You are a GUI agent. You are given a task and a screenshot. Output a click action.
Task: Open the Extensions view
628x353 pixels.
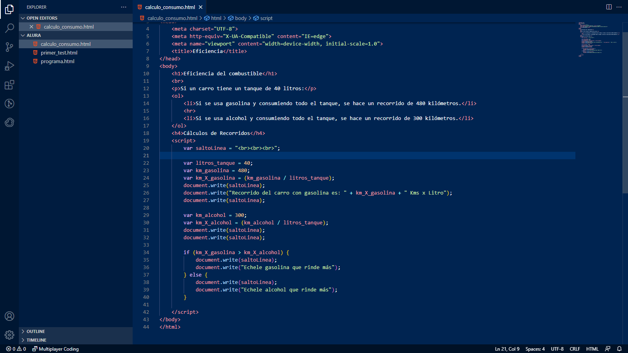[9, 85]
